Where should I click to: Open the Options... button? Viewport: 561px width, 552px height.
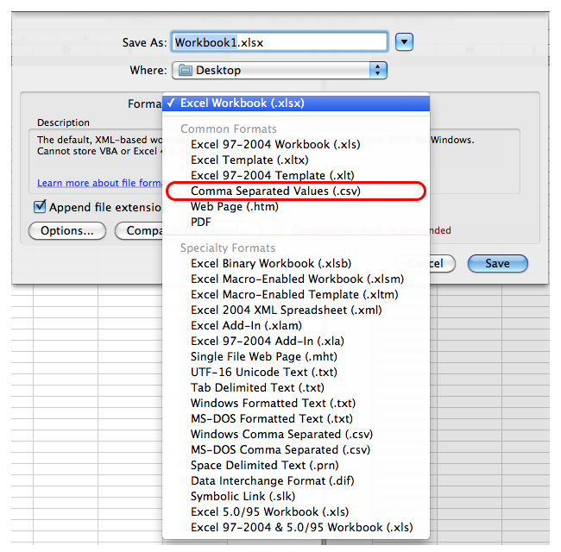67,231
